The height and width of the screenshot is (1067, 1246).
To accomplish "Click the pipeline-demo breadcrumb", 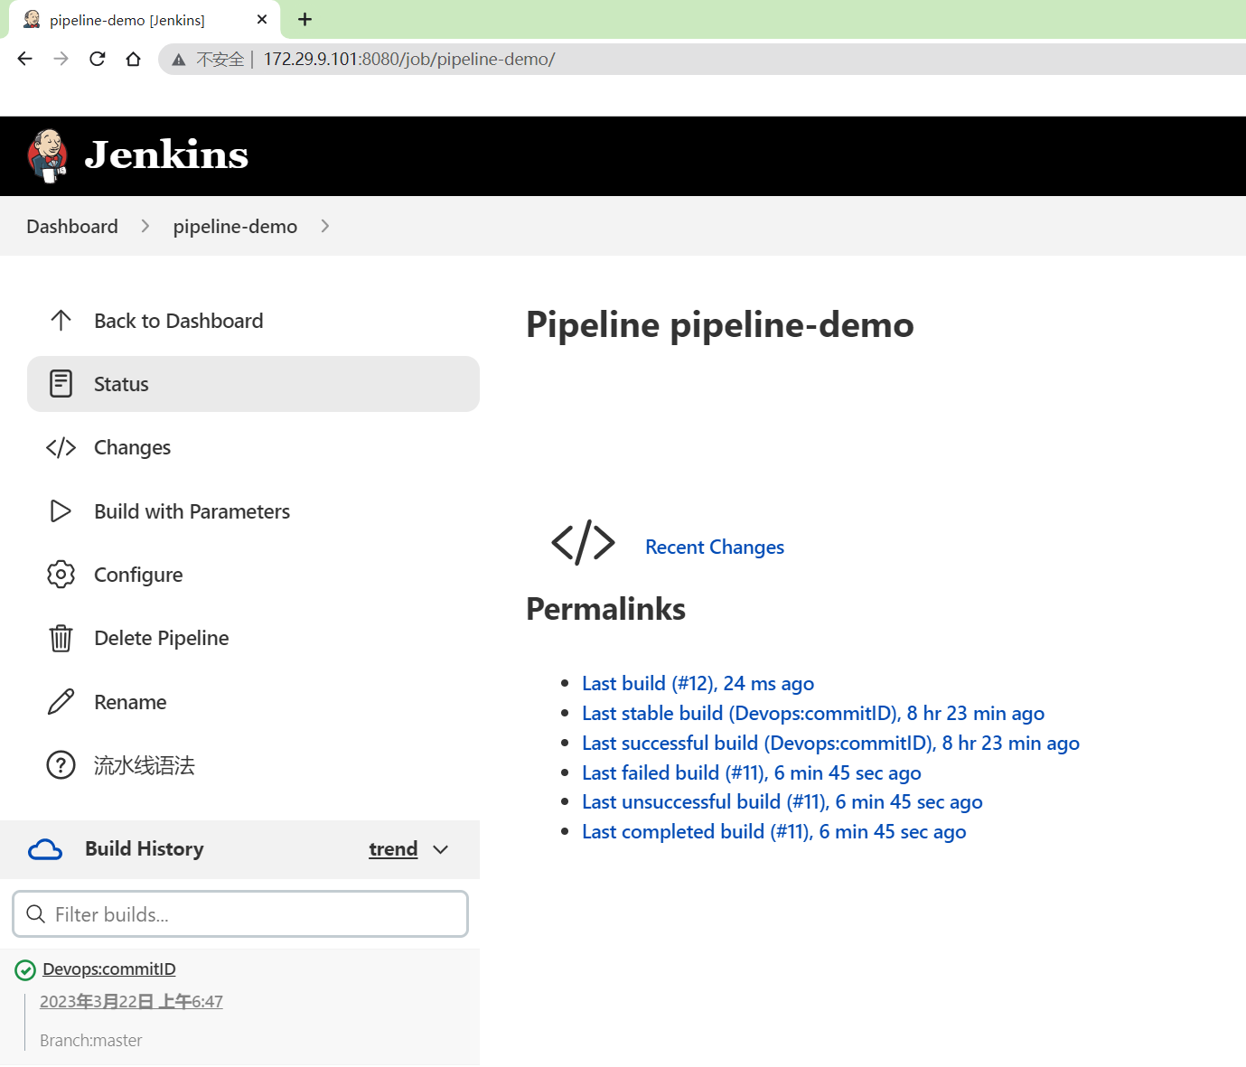I will point(235,226).
